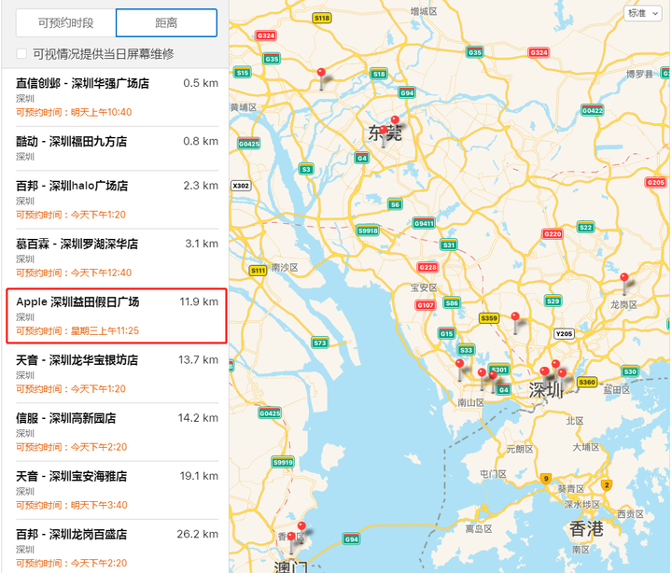This screenshot has height=573, width=672.
Task: Click map pin in 龙岗区
Action: point(624,284)
